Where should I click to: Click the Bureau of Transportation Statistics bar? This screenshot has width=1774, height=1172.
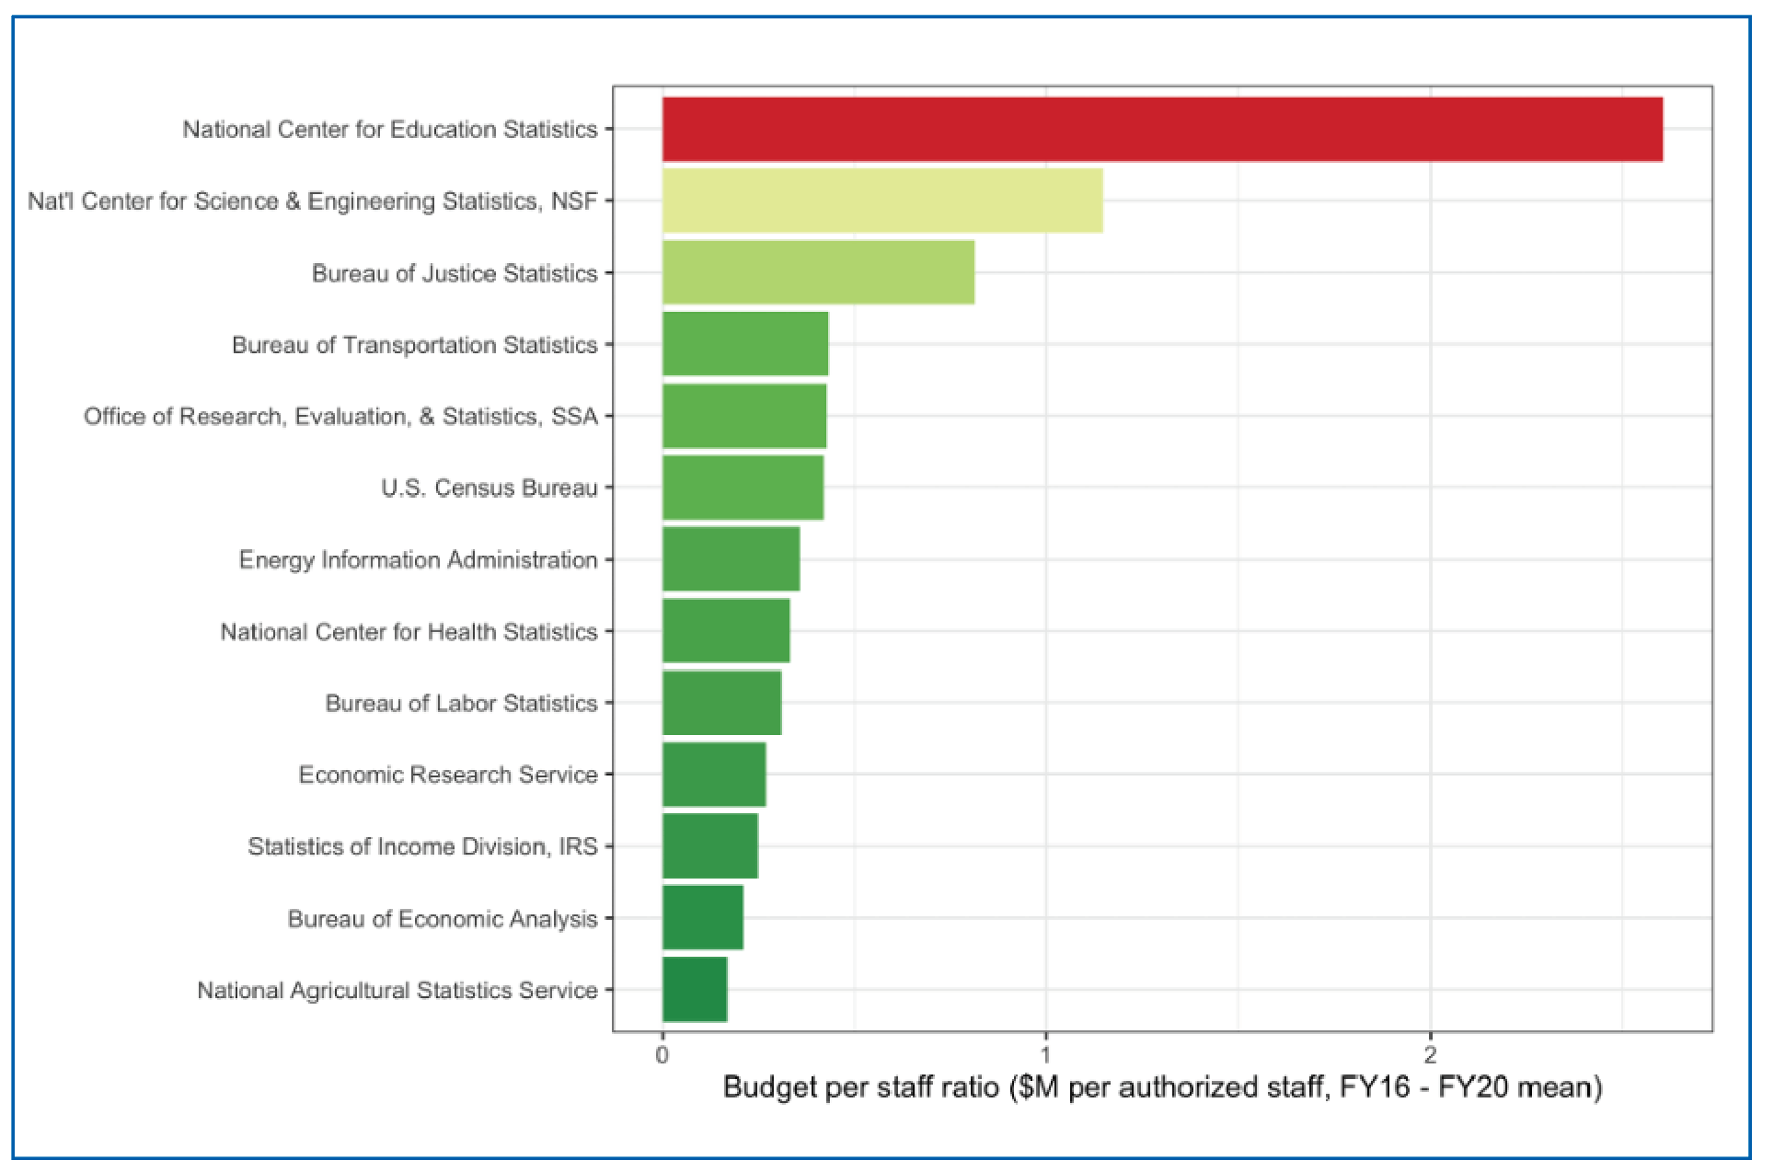[745, 345]
